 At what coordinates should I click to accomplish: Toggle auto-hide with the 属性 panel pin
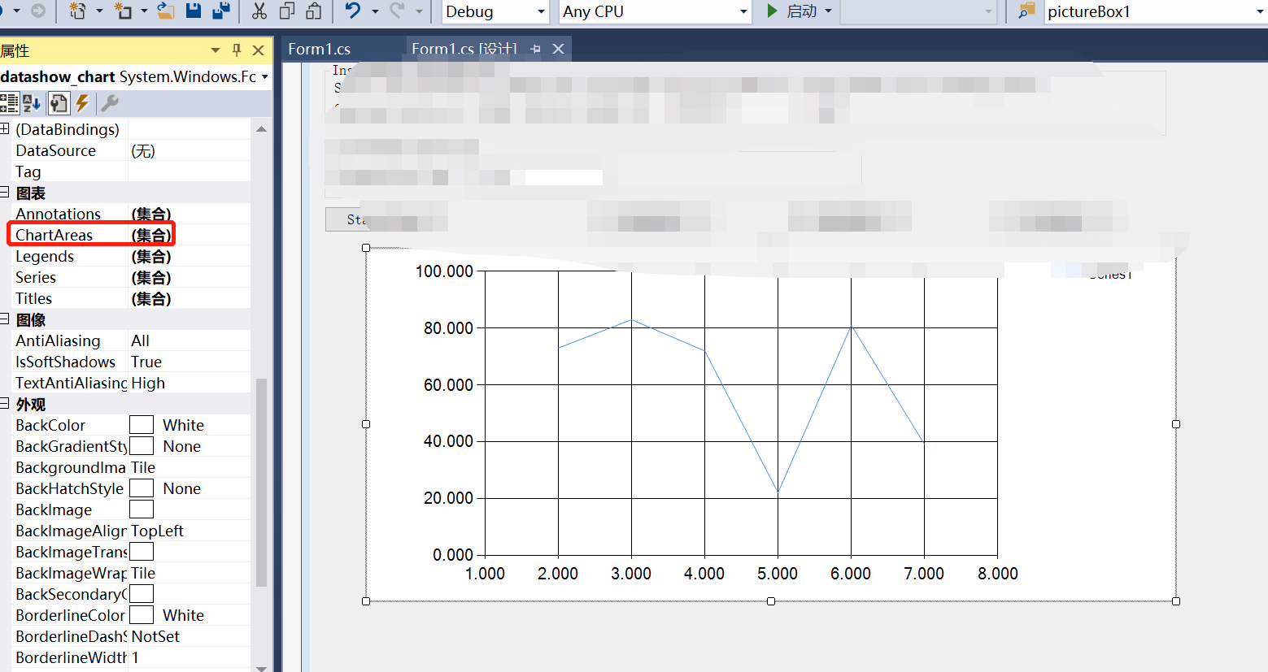click(236, 50)
